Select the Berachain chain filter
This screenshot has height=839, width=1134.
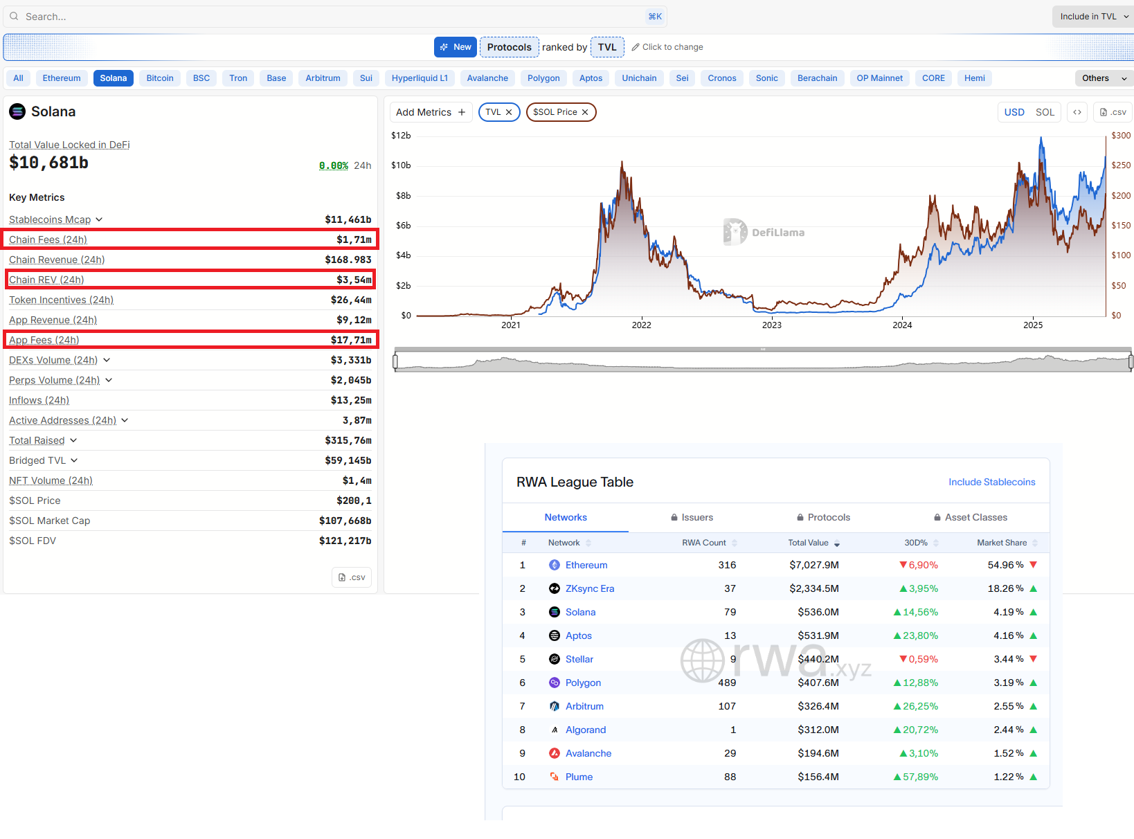[817, 78]
